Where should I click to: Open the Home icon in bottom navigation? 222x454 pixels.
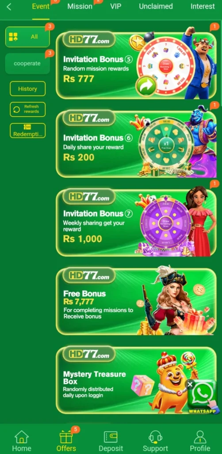[22, 437]
